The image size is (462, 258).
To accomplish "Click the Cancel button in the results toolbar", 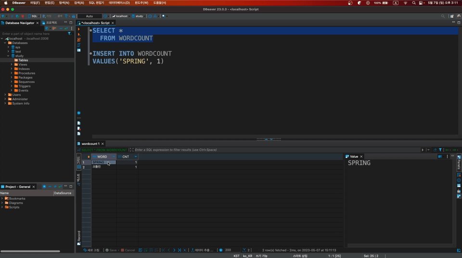I will click(x=128, y=250).
